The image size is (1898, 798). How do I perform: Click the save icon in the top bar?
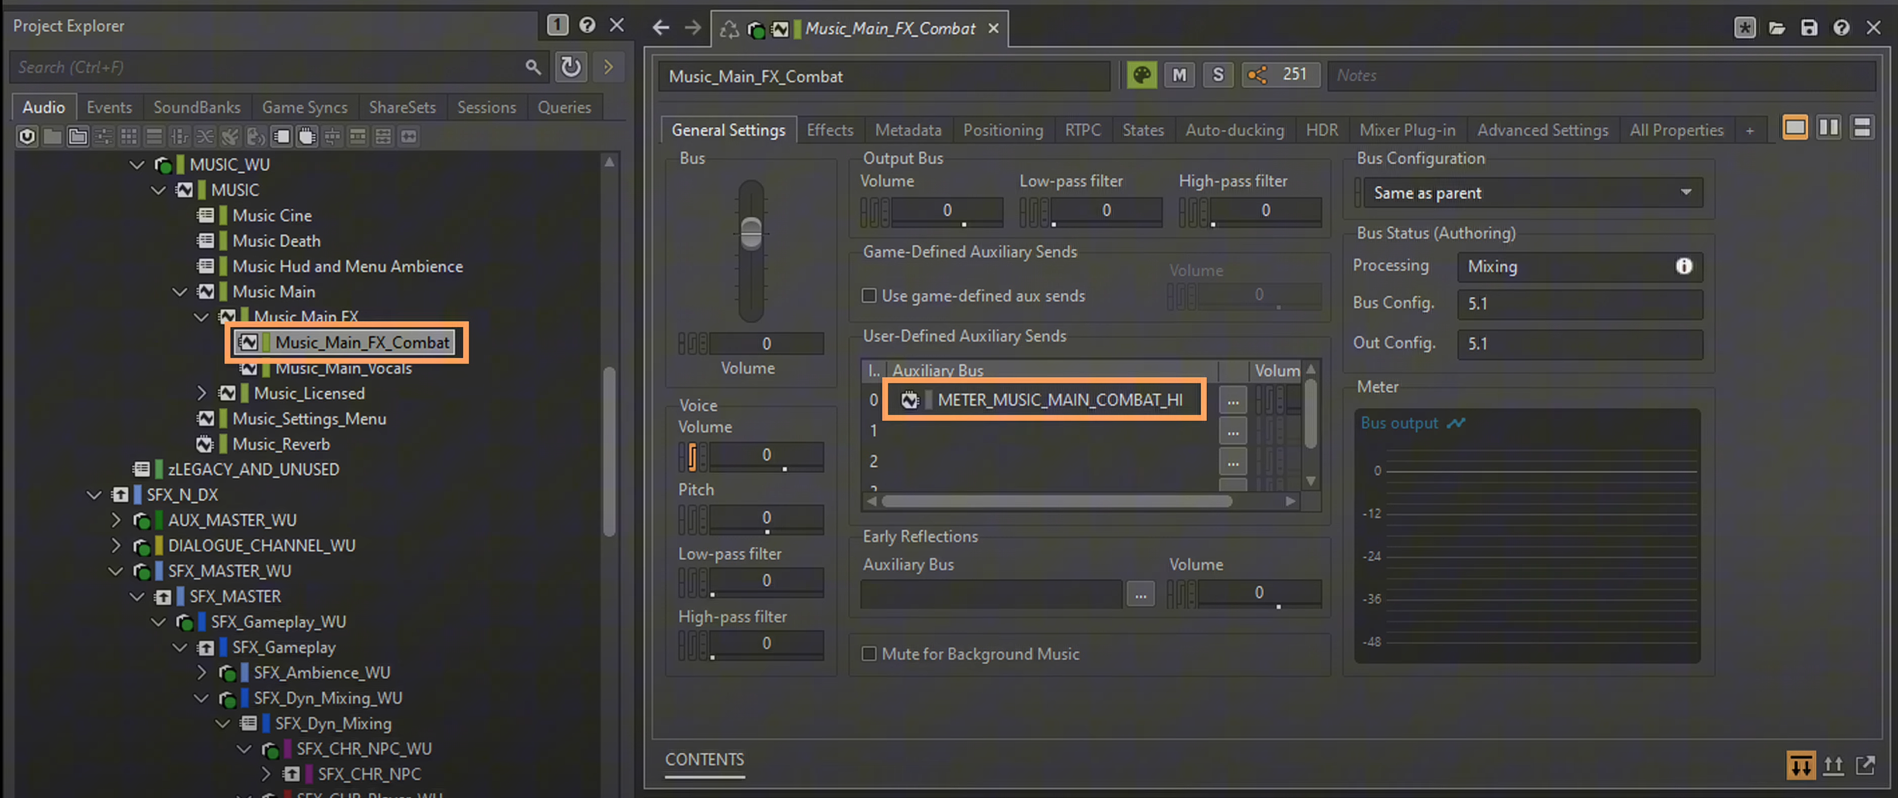tap(1809, 28)
